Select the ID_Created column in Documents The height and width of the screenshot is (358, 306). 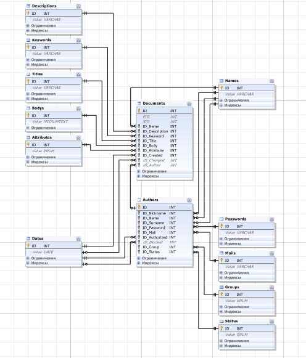click(x=165, y=155)
